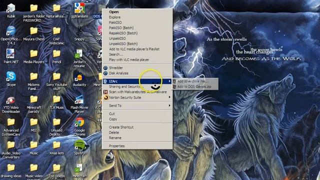Choose Play with VLC media player
The image size is (320, 180).
[137, 59]
